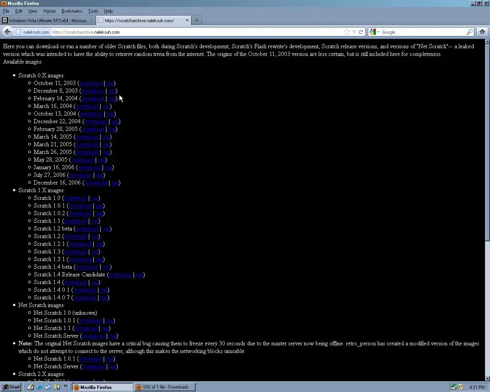
Task: Bookmark this page with the star icon
Action: coord(347,32)
